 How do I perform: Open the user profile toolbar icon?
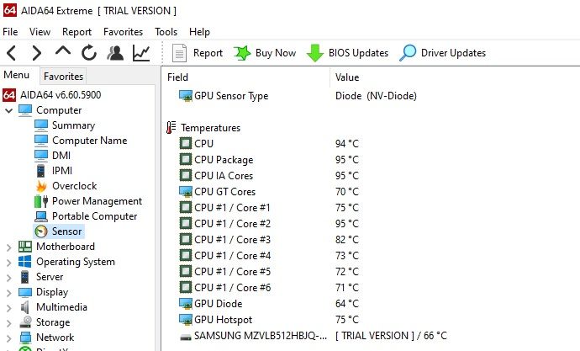coord(115,53)
